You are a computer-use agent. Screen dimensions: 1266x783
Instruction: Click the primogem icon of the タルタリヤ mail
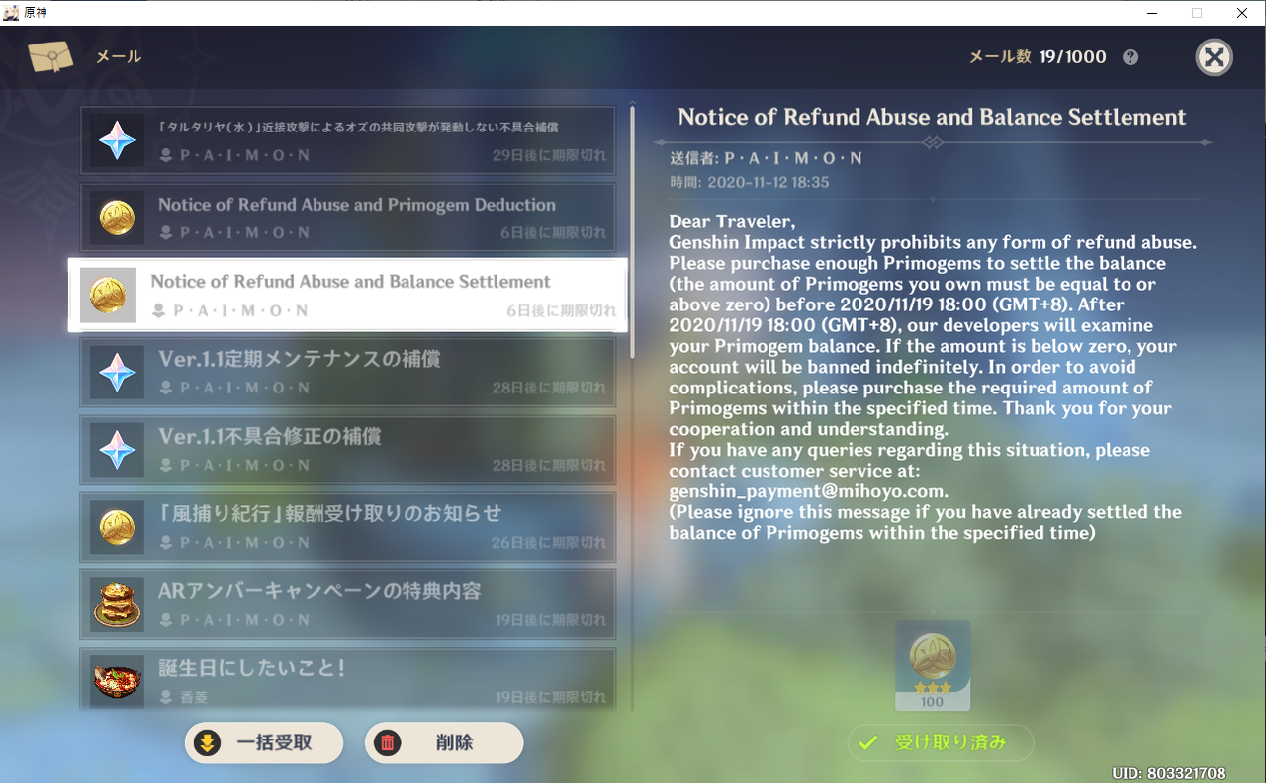click(x=117, y=140)
